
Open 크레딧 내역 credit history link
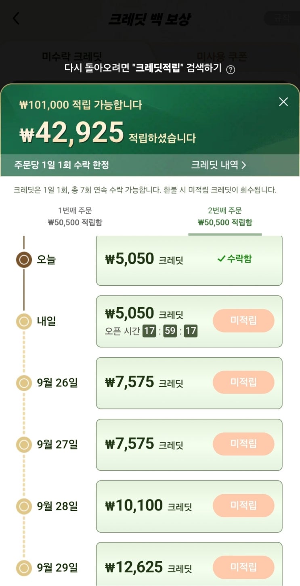pos(218,165)
